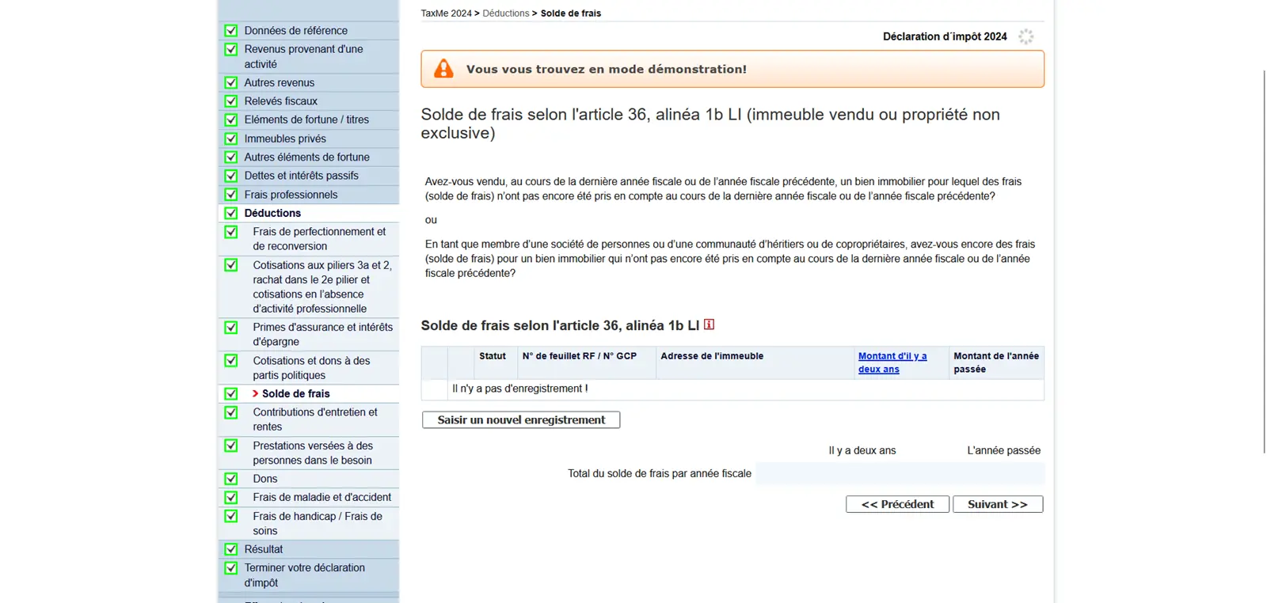Viewport: 1267px width, 603px height.
Task: Click the Suivant >> button
Action: tap(997, 504)
